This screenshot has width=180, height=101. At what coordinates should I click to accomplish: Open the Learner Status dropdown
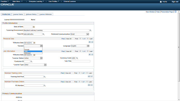tap(41, 58)
